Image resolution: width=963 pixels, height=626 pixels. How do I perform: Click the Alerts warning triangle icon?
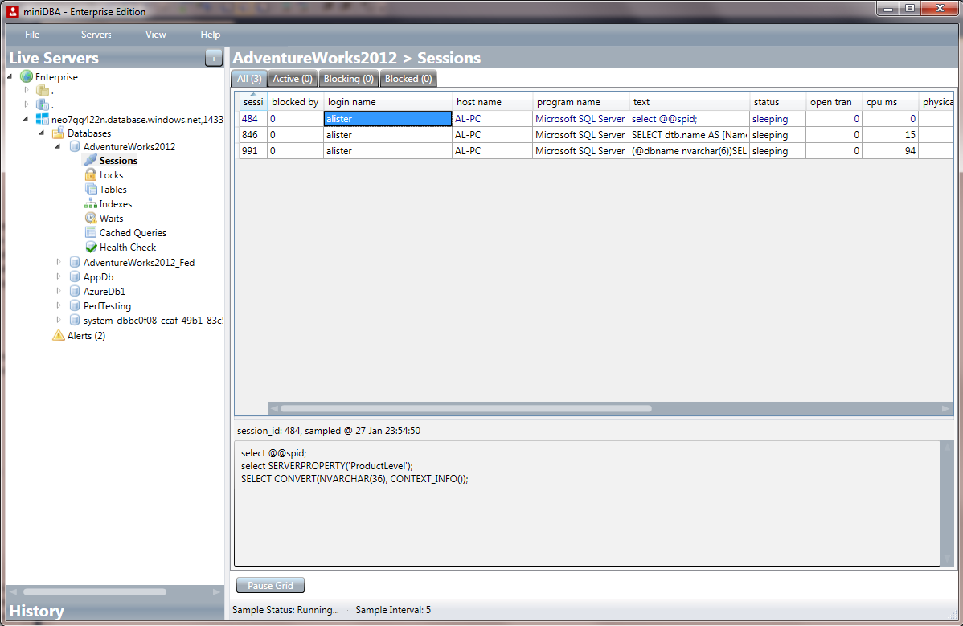[x=59, y=336]
